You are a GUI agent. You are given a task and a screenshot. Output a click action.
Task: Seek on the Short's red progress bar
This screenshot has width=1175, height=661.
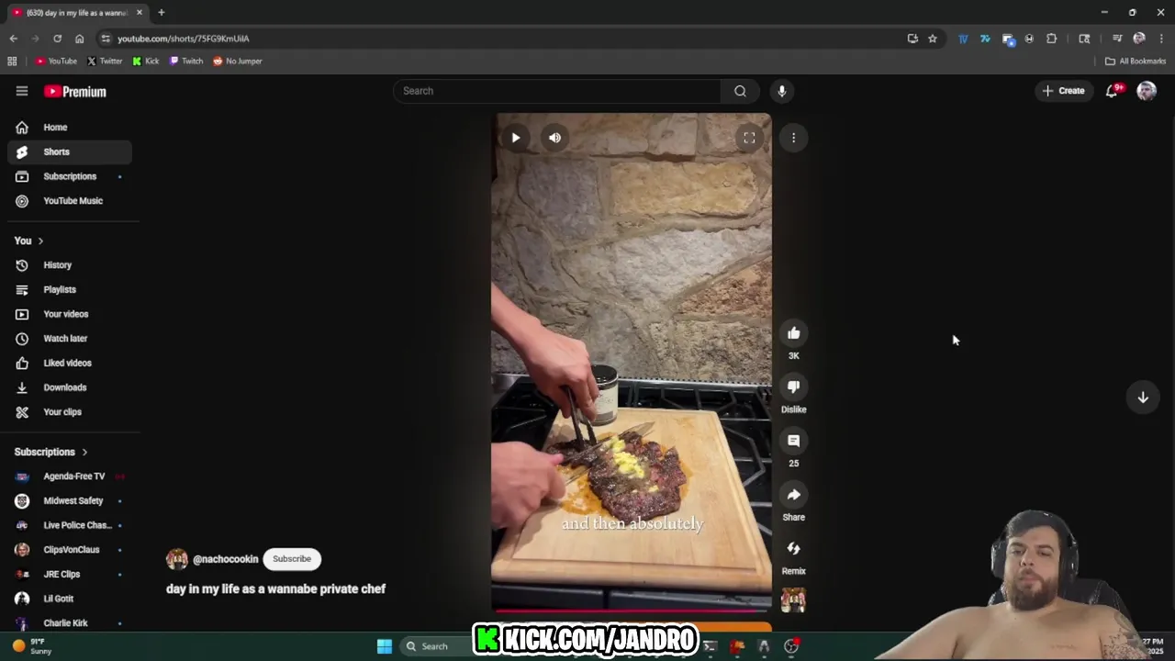632,610
